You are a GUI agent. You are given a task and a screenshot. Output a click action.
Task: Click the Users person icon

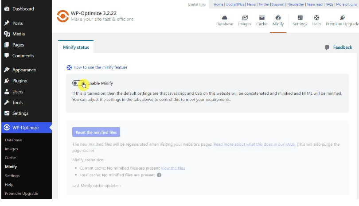coord(7,92)
